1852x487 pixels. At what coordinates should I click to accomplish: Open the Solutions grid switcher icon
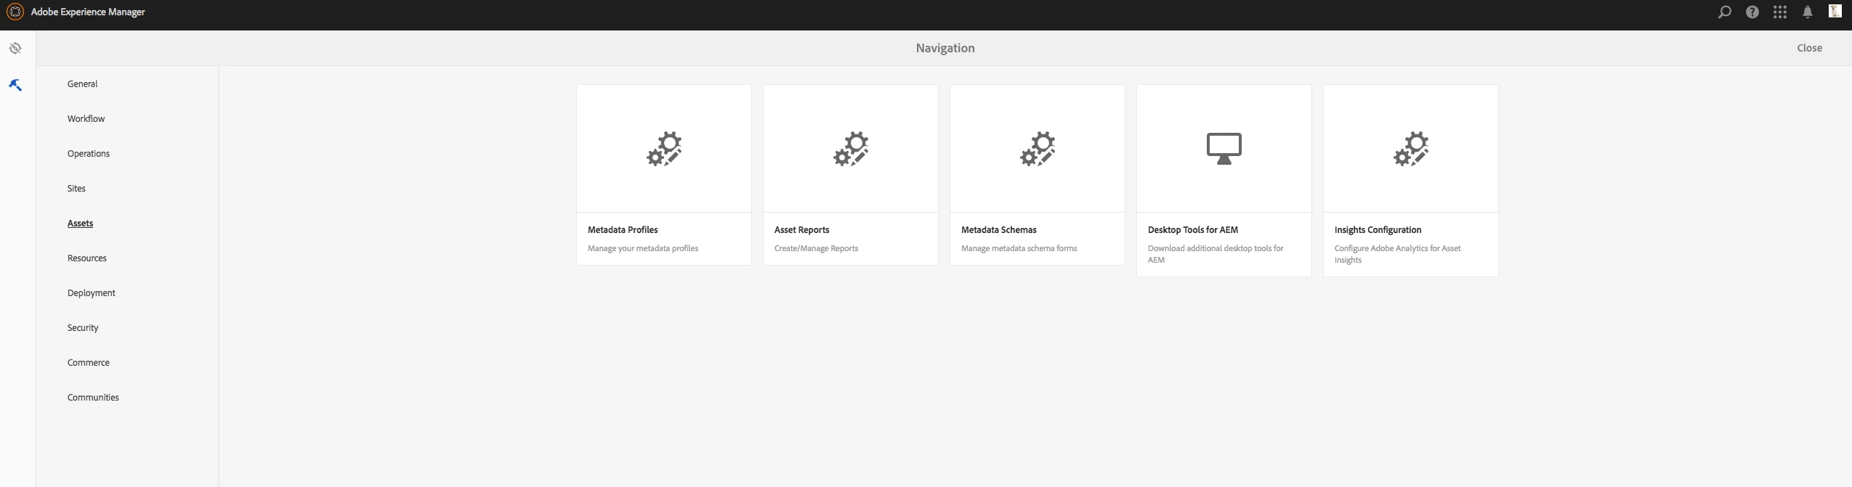coord(1780,12)
